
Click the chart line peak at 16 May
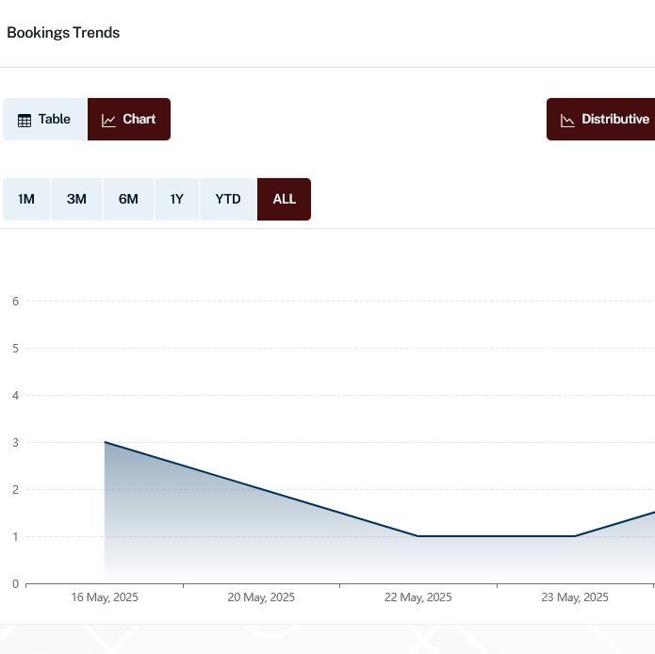point(105,442)
